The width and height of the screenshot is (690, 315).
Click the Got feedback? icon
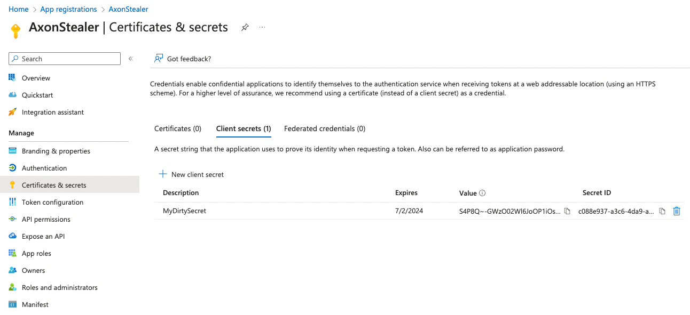click(159, 58)
